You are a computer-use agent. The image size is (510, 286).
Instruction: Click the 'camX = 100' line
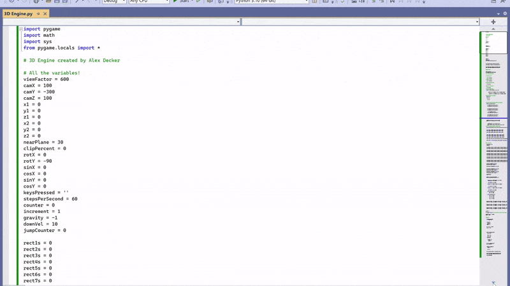coord(38,86)
